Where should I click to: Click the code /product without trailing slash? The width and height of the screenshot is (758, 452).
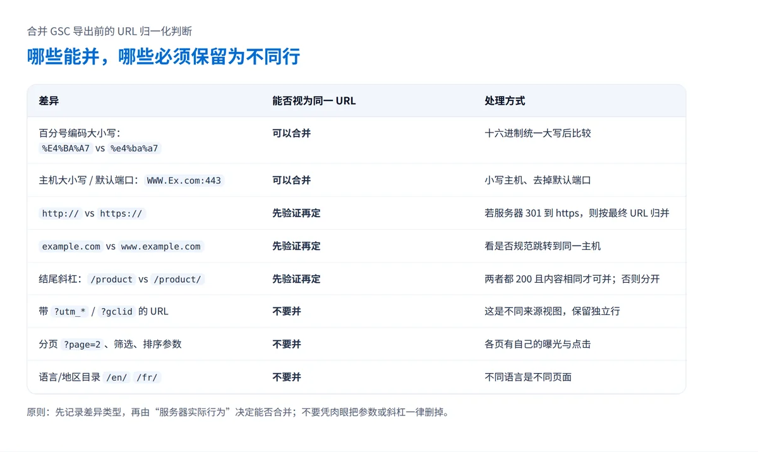(x=111, y=279)
